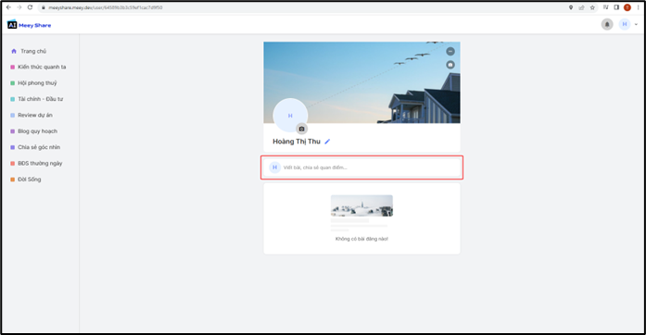
Task: Edit name with pencil icon beside Hoàng Thị Thu
Action: tap(327, 142)
